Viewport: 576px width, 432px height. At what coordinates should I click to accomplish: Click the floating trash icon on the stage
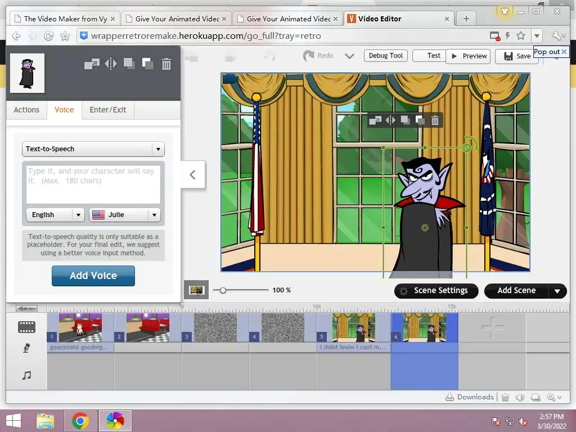[x=435, y=120]
